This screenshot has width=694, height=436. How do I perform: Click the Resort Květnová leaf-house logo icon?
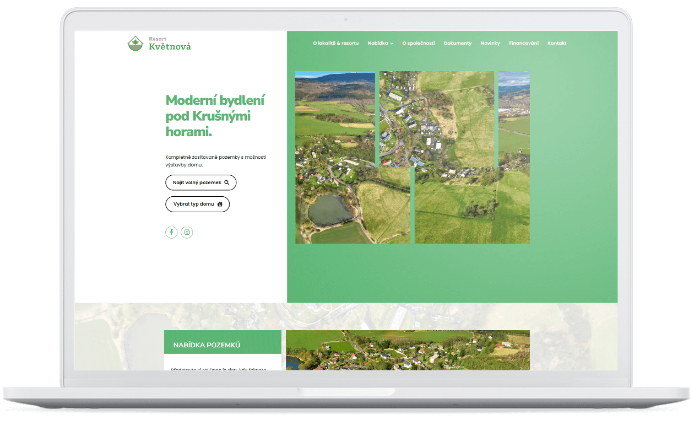(x=134, y=44)
